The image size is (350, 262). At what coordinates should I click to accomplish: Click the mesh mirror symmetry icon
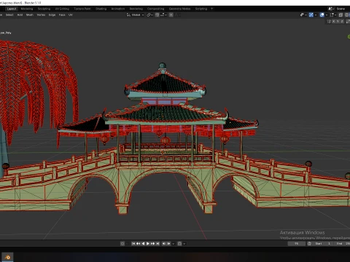coord(329,21)
